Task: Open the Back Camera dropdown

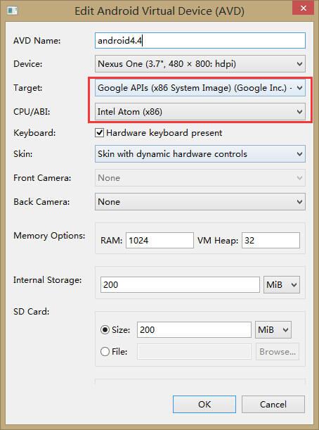Action: tap(200, 202)
